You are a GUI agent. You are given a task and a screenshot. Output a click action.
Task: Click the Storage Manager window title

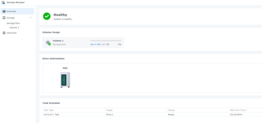point(15,3)
